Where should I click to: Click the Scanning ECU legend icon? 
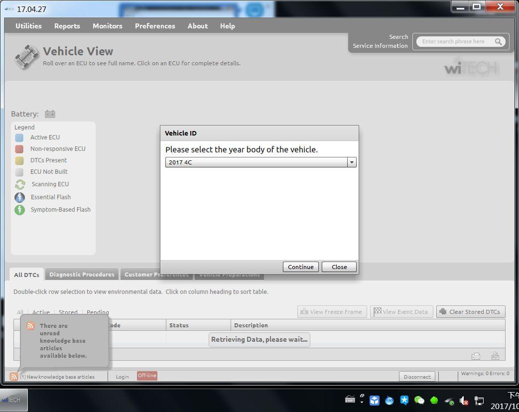point(20,184)
